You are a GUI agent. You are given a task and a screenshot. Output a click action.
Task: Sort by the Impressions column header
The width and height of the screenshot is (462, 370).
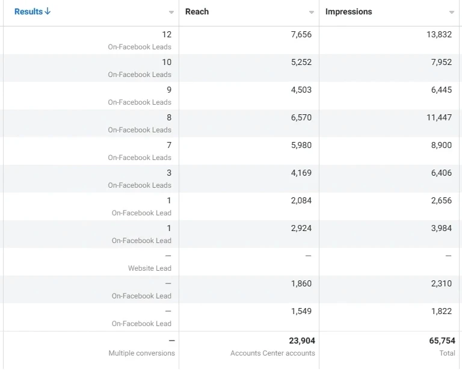pyautogui.click(x=348, y=11)
